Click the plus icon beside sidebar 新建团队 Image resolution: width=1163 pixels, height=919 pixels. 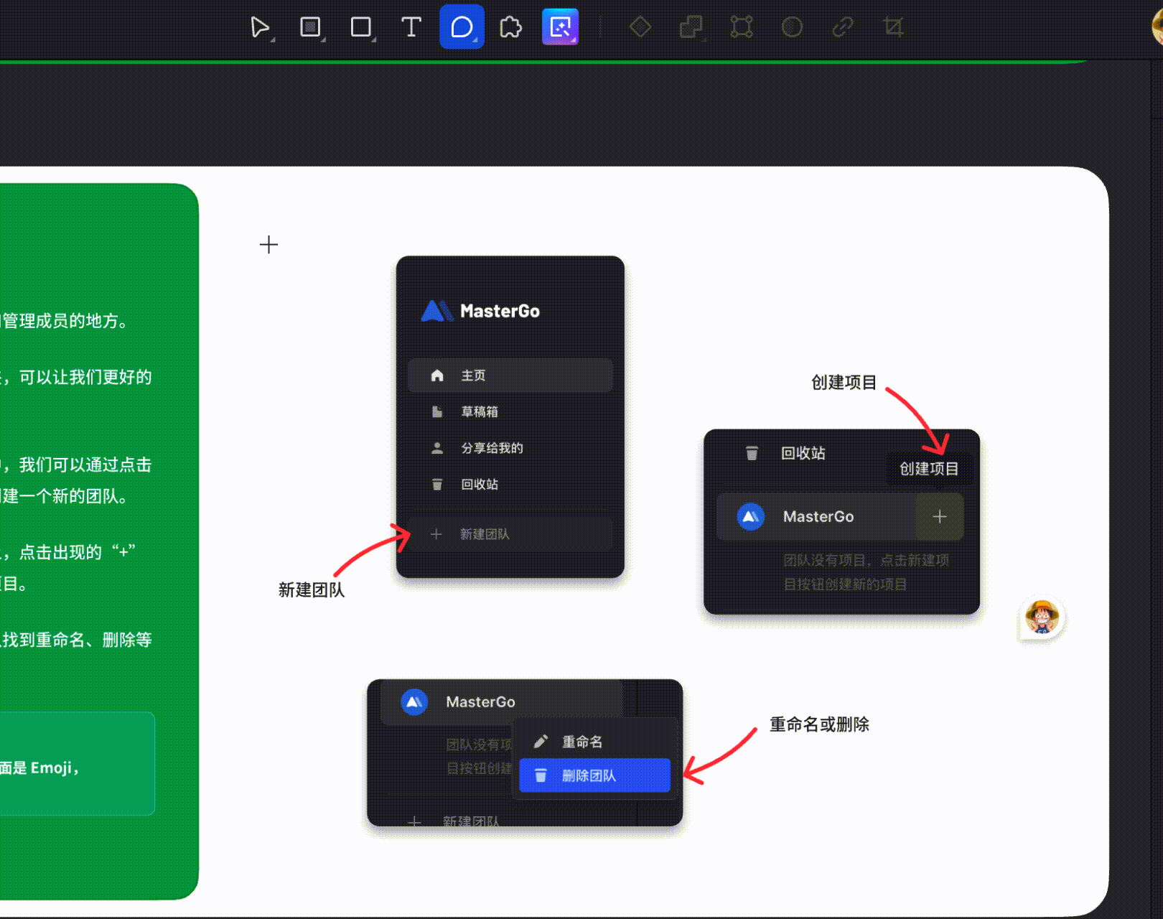coord(436,534)
